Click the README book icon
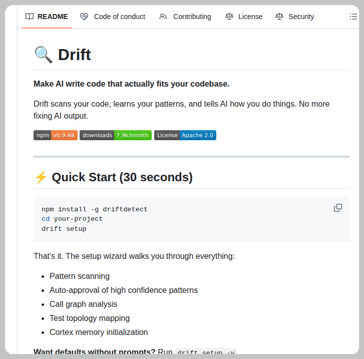This screenshot has width=364, height=359. click(30, 17)
